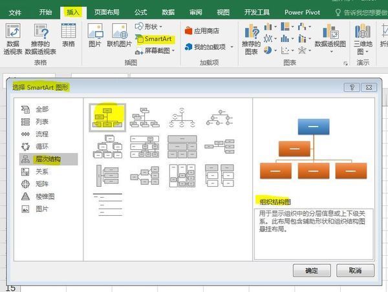The height and width of the screenshot is (292, 388).
Task: Click the 应用商店 store icon
Action: point(201,30)
